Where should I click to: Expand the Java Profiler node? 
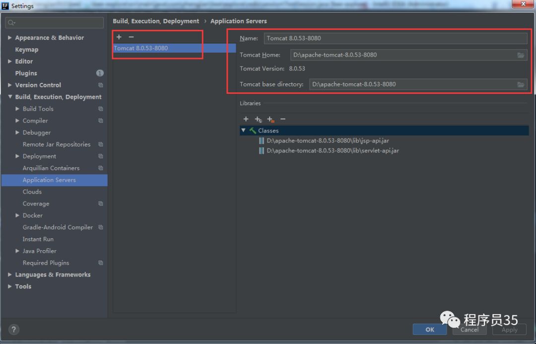pos(17,251)
